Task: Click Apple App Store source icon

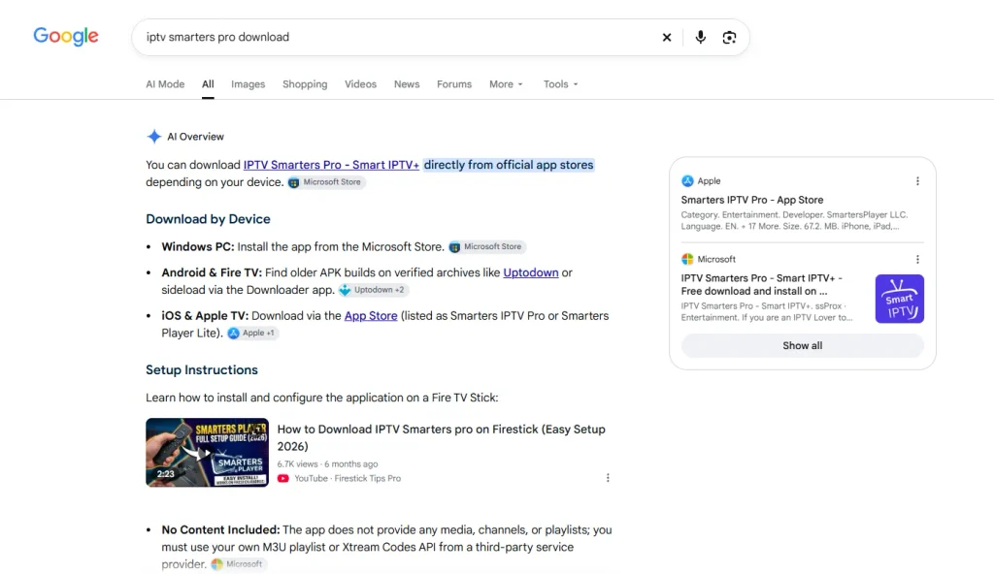Action: (x=687, y=181)
